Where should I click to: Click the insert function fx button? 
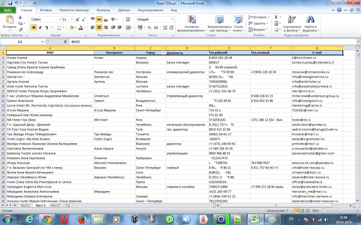65,42
